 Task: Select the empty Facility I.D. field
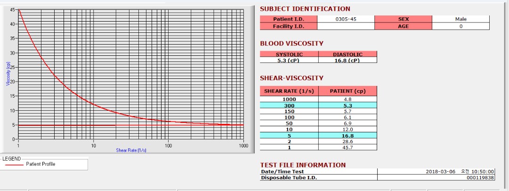click(x=346, y=26)
